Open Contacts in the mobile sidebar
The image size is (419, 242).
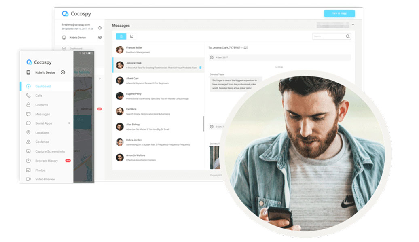point(42,105)
